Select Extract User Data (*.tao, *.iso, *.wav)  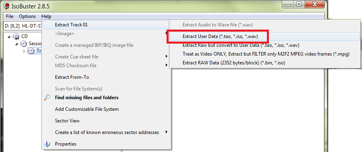(264, 36)
